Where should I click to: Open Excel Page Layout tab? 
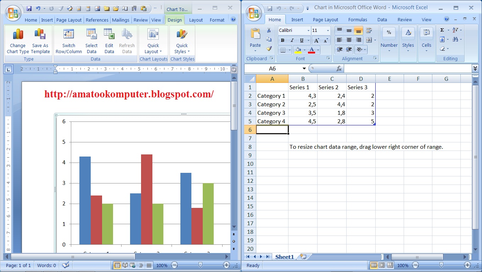pos(325,19)
